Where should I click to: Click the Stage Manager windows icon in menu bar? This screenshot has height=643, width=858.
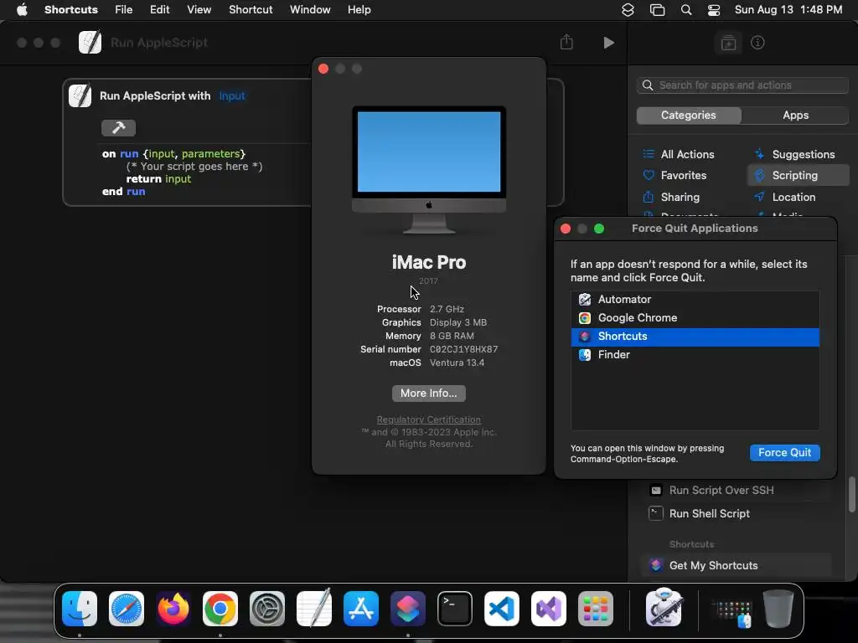657,10
